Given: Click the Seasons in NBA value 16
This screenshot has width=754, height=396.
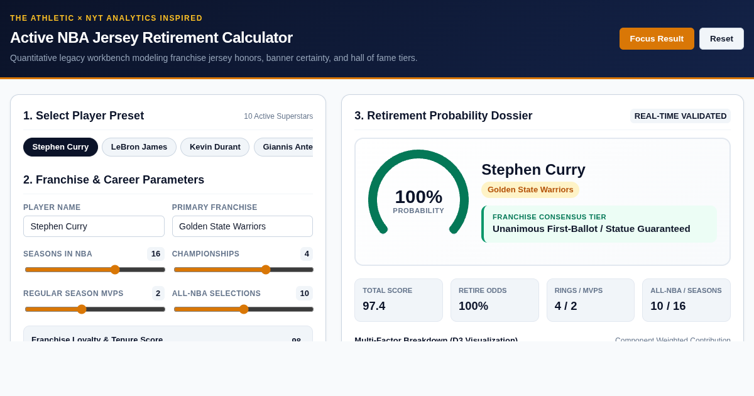Looking at the screenshot, I should pyautogui.click(x=156, y=254).
